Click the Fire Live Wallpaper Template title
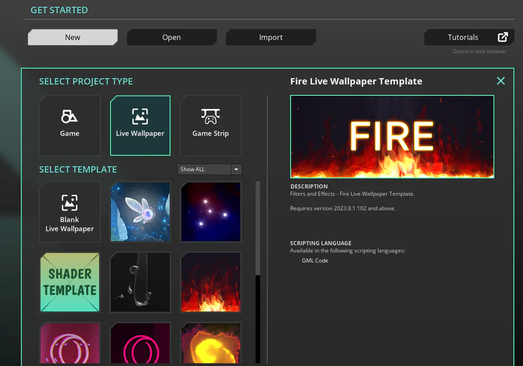 click(356, 81)
